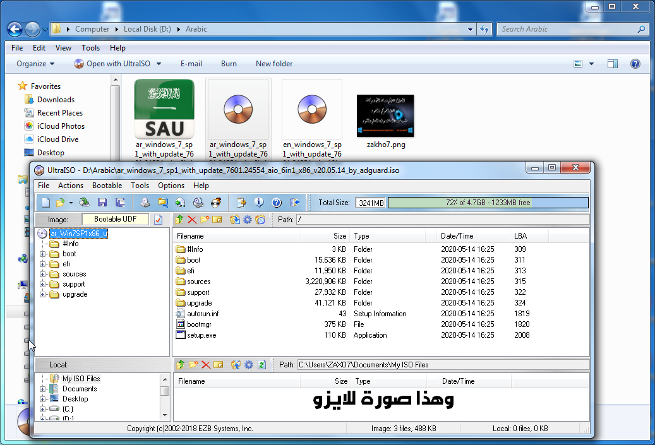Viewport: 655px width, 445px height.
Task: Click the Add Files icon in UltraISO toolbar
Action: point(241,203)
